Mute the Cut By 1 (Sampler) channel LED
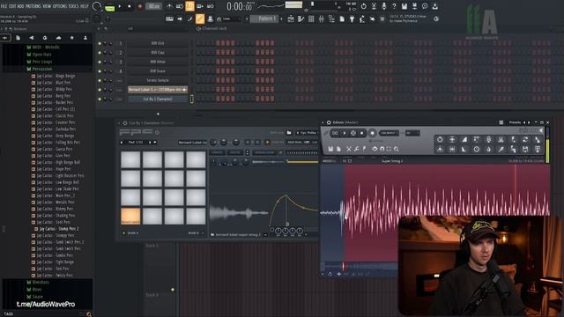 point(100,99)
